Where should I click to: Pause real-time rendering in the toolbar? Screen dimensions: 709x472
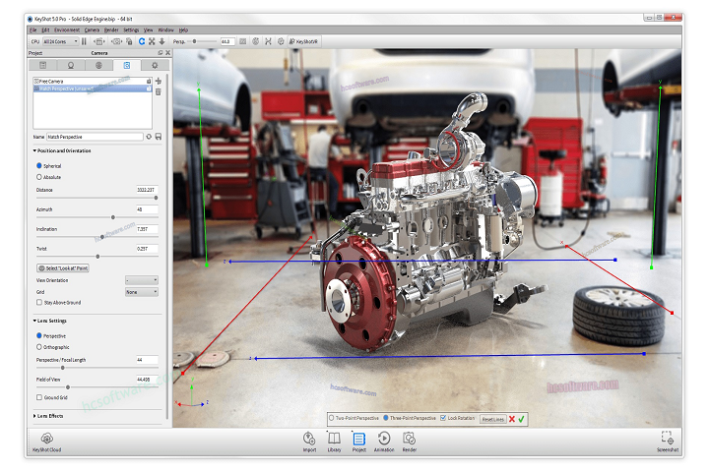(x=84, y=41)
